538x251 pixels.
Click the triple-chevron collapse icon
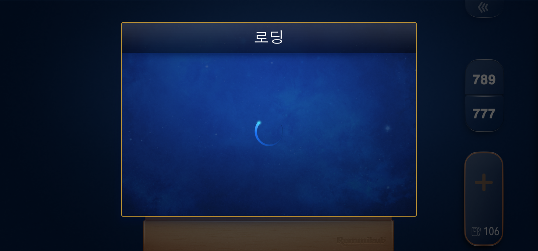pyautogui.click(x=483, y=7)
